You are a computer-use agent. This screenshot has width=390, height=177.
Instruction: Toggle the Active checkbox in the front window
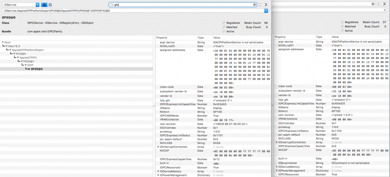pos(224,32)
